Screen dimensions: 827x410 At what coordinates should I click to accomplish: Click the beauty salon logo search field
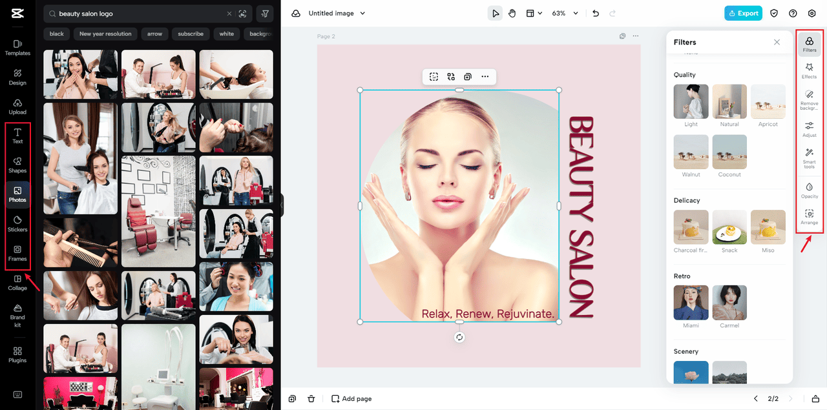coord(139,14)
